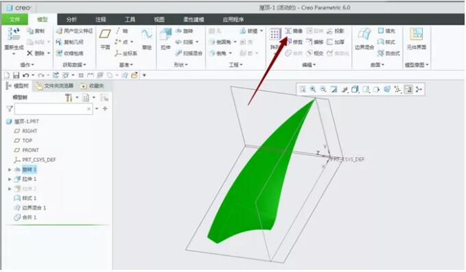Toggle datum display filters in graphics toolbar
Viewport: 466px width, 272px height.
[397, 89]
